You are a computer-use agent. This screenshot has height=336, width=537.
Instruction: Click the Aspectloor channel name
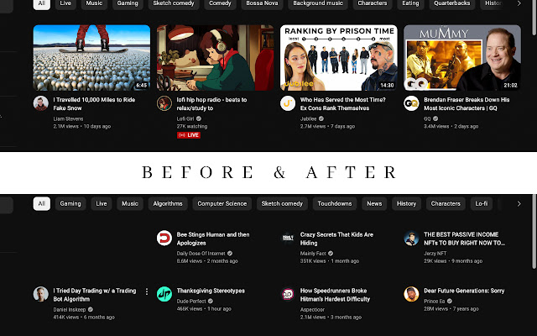pyautogui.click(x=312, y=309)
